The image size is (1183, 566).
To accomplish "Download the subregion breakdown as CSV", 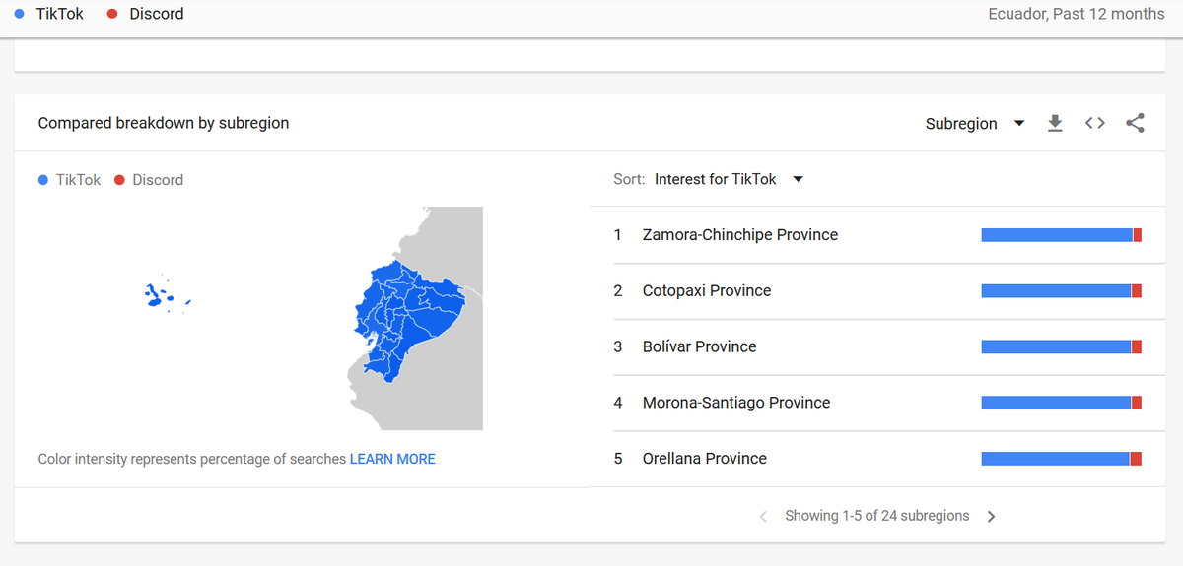I will click(1055, 123).
